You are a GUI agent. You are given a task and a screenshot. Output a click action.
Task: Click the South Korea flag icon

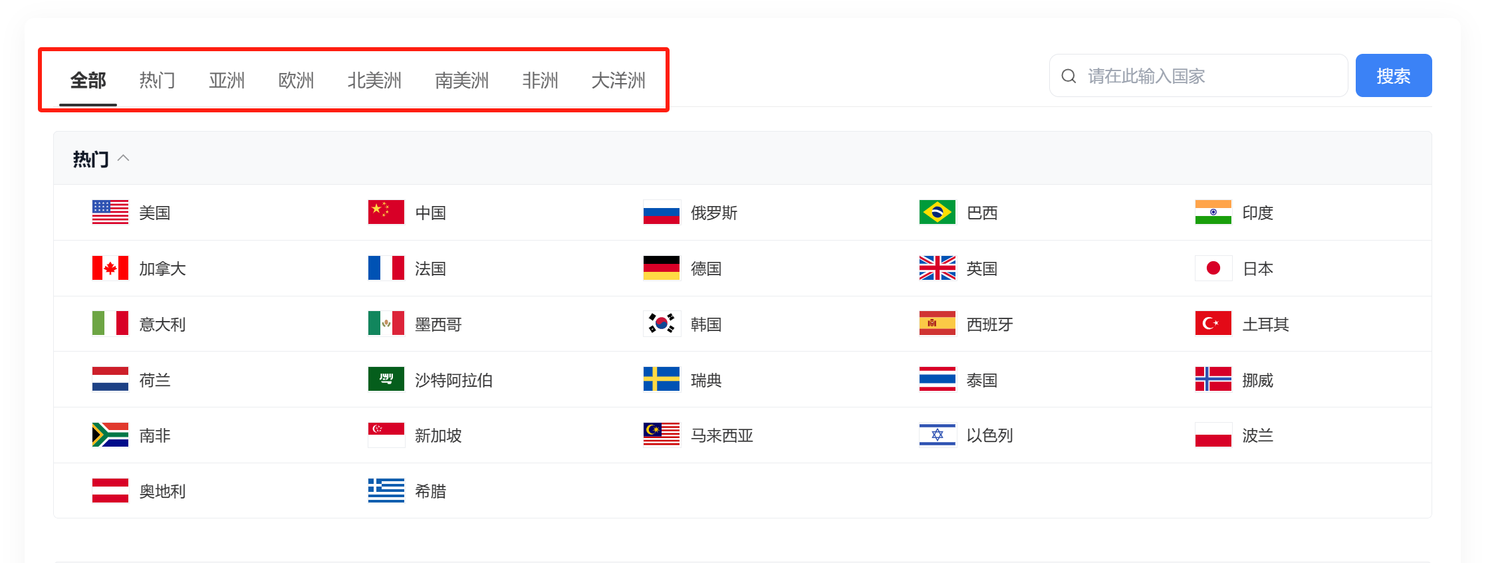(x=662, y=324)
